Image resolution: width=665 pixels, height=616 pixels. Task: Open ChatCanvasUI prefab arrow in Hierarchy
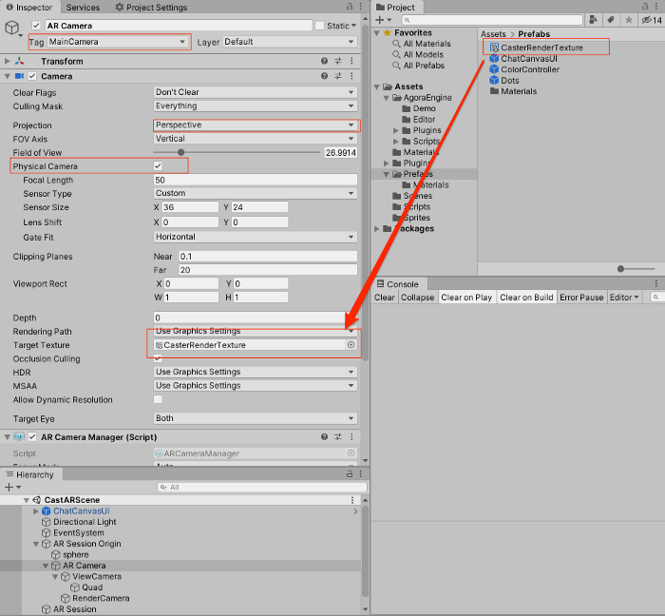coord(355,511)
